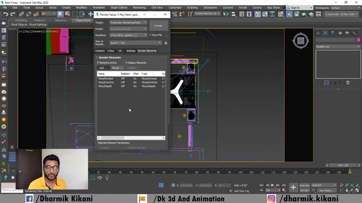The height and width of the screenshot is (203, 362).
Task: Open the Graph Editors menu
Action: coord(119,7)
